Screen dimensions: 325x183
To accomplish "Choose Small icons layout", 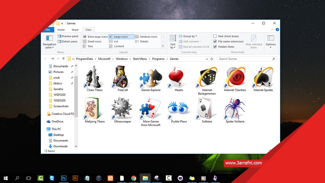I will pos(92,41).
